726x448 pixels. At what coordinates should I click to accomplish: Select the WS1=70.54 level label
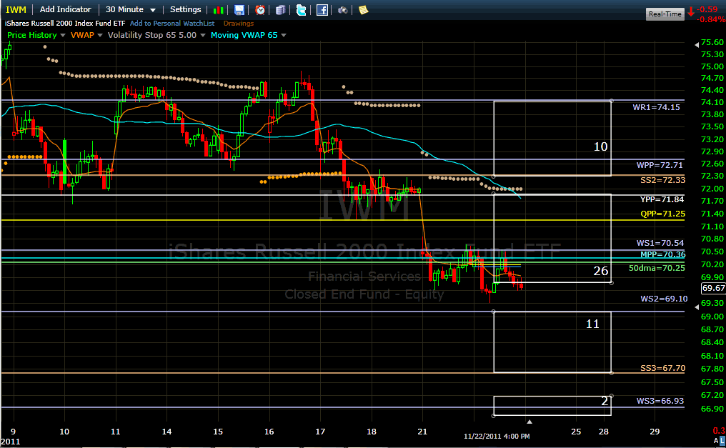[x=660, y=243]
